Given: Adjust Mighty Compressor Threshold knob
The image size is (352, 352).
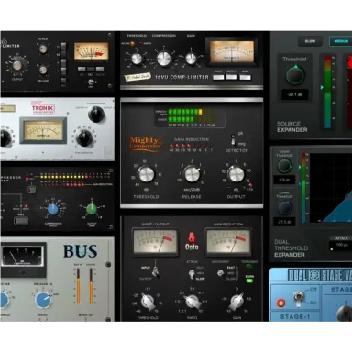Looking at the screenshot, I should click(x=147, y=174).
